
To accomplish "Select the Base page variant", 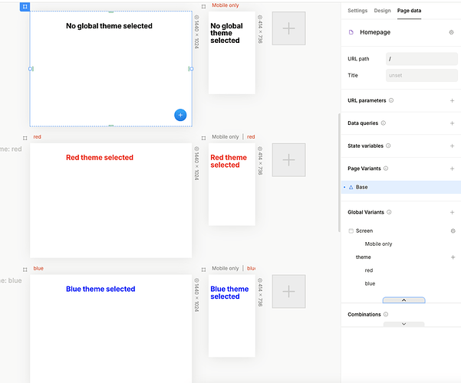I will (361, 187).
